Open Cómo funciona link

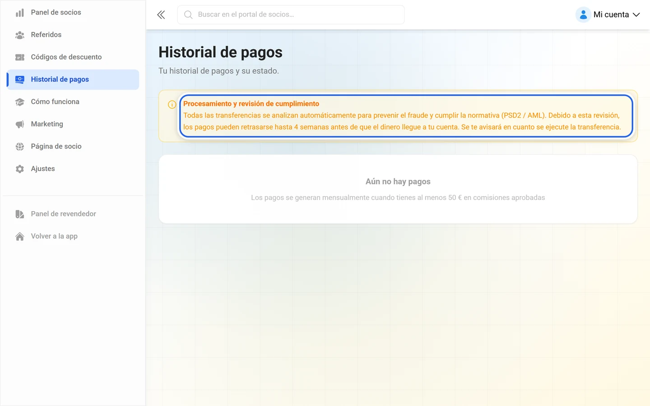(73, 102)
